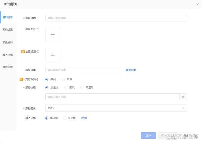Choose 面议 for 服务价格
This screenshot has height=144, width=202.
66,88
